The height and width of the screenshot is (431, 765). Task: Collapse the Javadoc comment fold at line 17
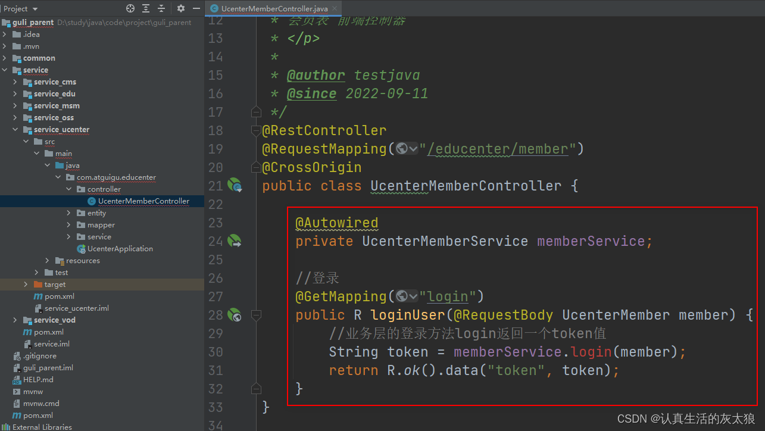click(x=256, y=112)
